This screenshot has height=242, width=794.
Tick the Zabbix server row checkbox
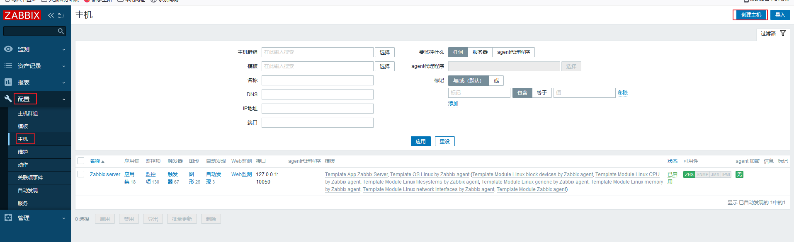pos(81,174)
